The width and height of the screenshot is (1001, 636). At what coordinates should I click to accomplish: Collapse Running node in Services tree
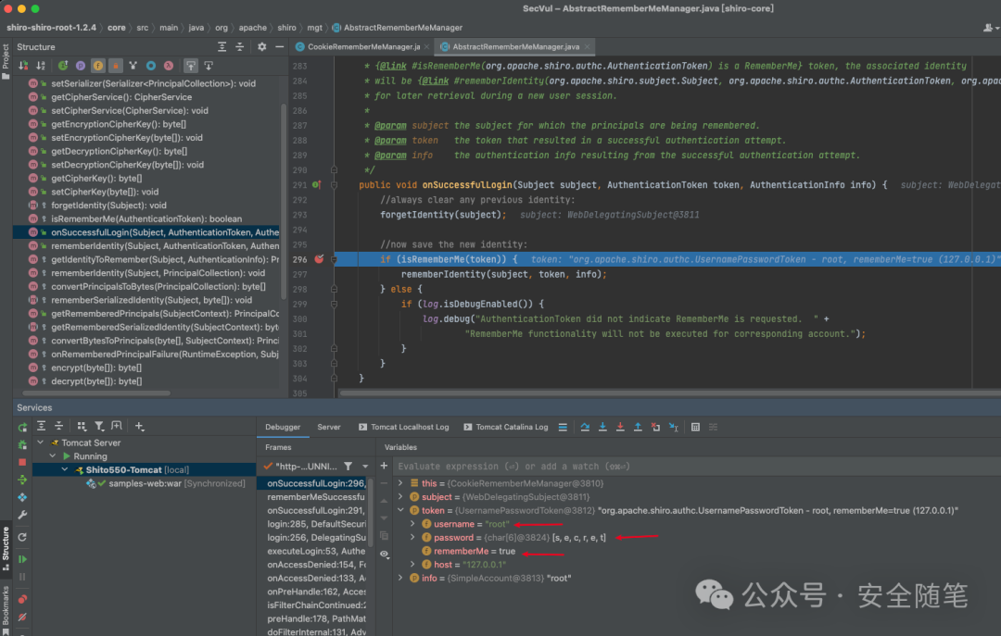[53, 455]
